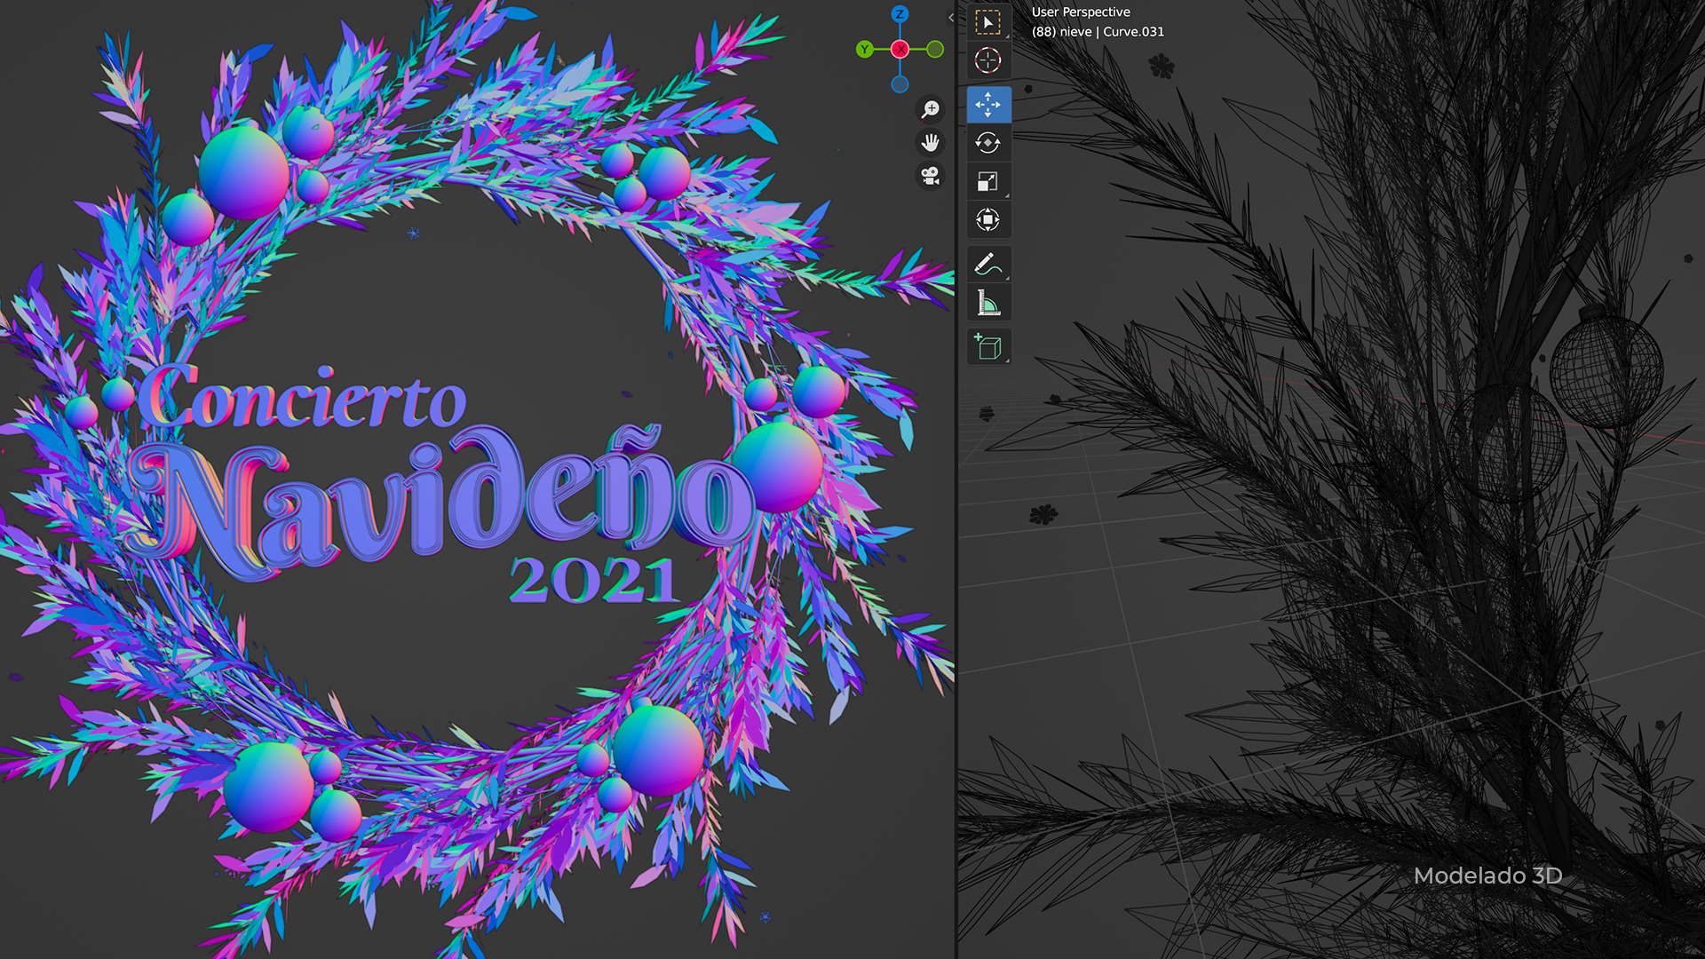The width and height of the screenshot is (1705, 959).
Task: Choose the Move tool
Action: pyautogui.click(x=987, y=105)
